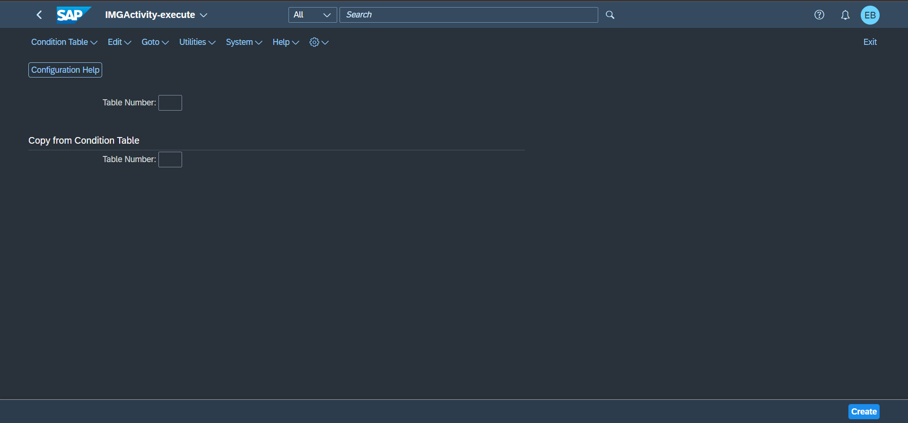Click the Create button

[x=864, y=412]
